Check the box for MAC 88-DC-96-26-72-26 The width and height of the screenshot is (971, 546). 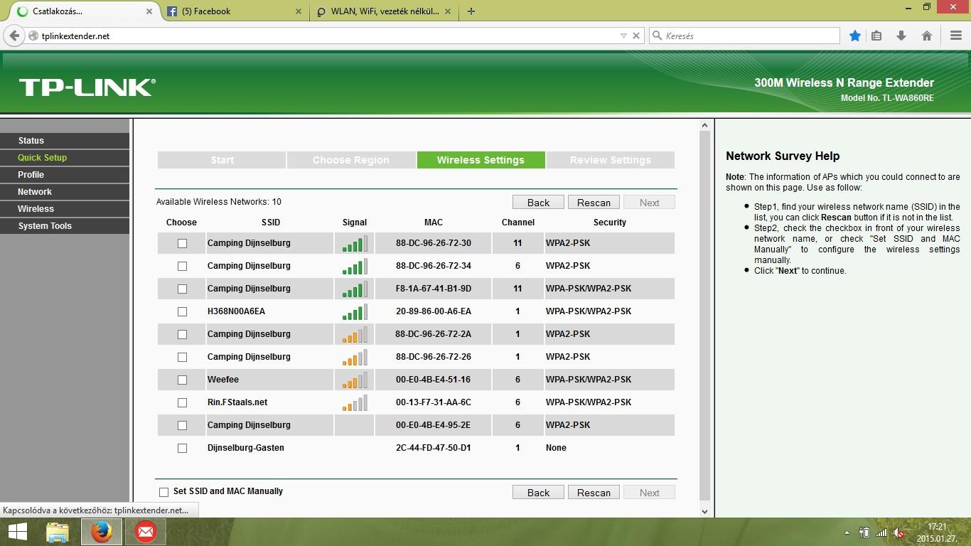pyautogui.click(x=182, y=357)
